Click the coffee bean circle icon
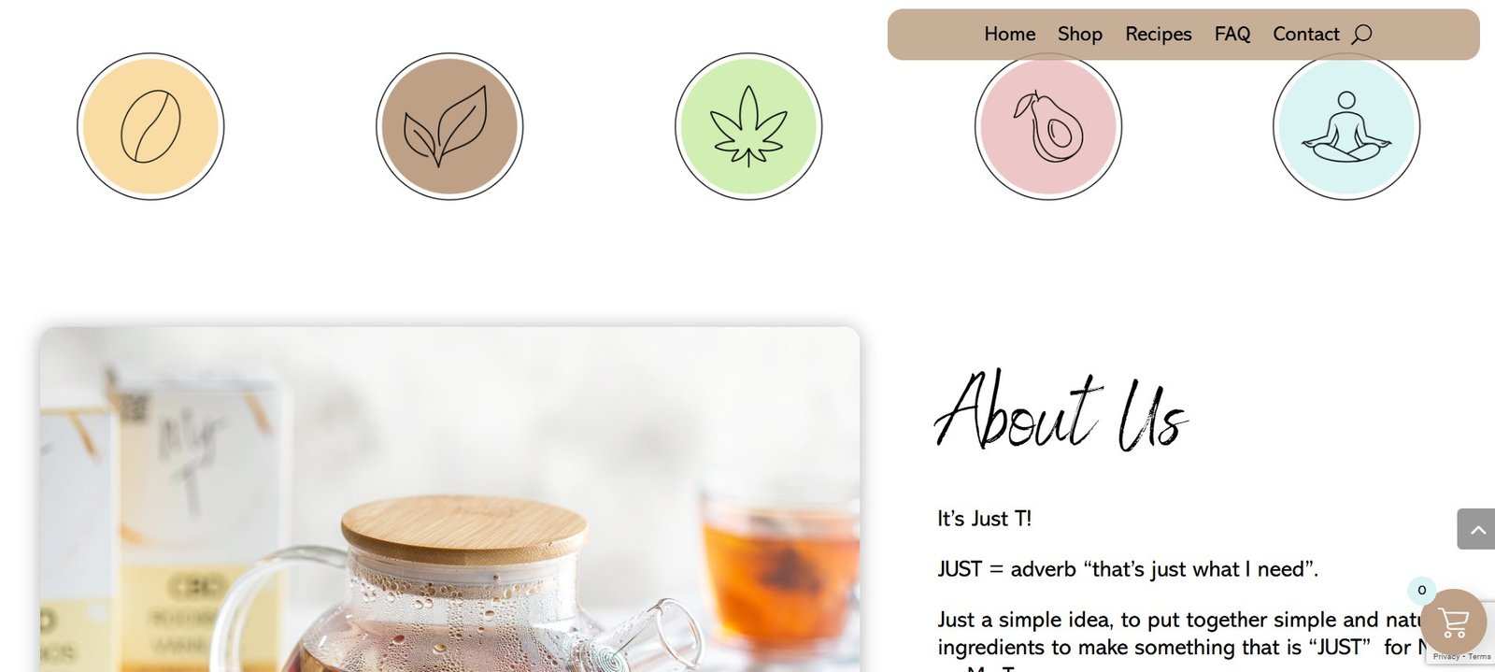The height and width of the screenshot is (672, 1495). (x=150, y=126)
